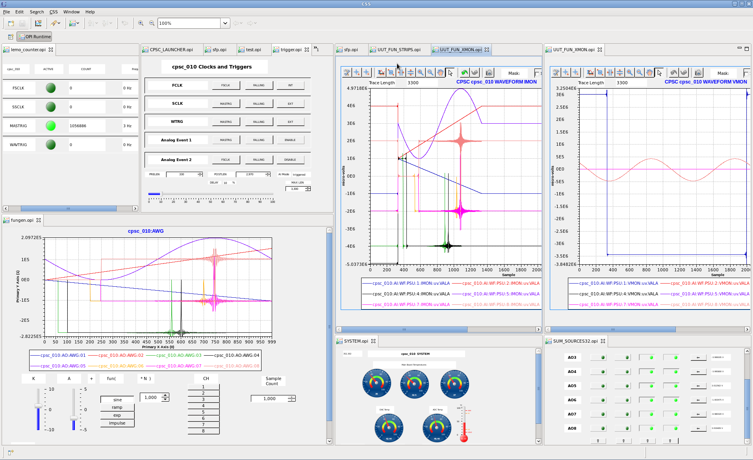
Task: Open the SCLK source dropdown showing MASTRG
Action: point(226,104)
